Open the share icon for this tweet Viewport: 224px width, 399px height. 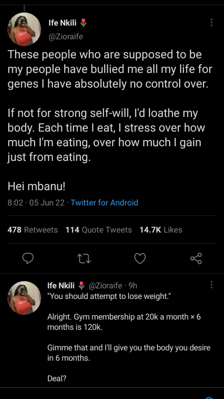click(196, 258)
